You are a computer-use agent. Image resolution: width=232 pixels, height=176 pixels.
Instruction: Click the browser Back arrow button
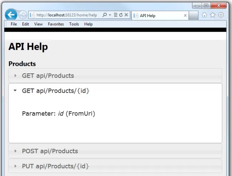point(11,15)
